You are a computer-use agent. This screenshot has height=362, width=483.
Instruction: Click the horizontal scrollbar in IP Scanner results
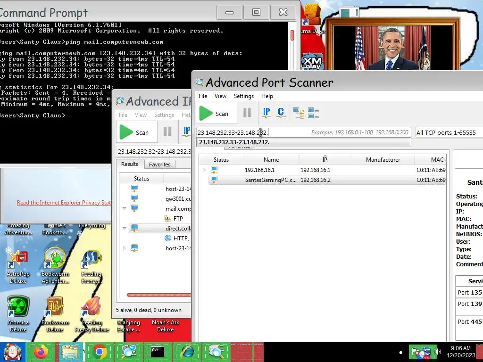pyautogui.click(x=159, y=295)
